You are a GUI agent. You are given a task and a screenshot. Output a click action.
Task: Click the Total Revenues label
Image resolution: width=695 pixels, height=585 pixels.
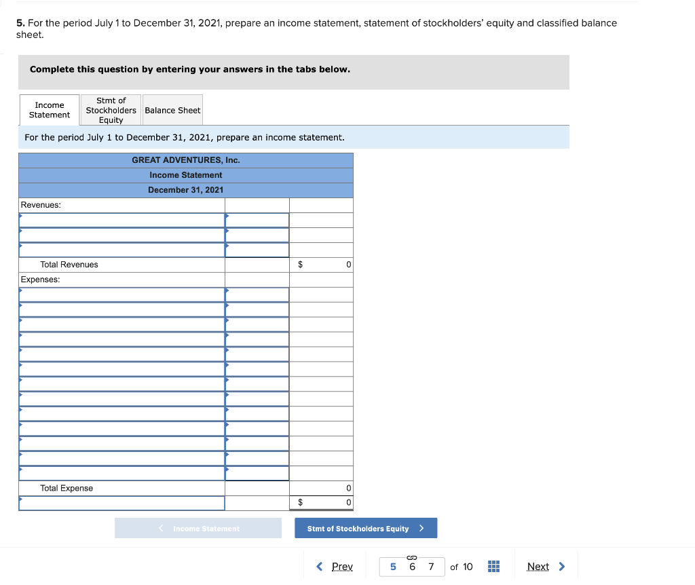[x=69, y=265]
